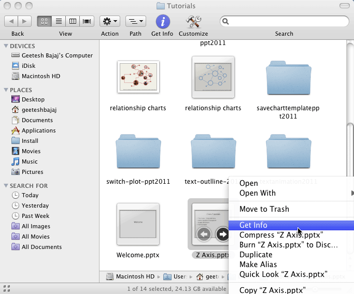
Task: Click the Quick Look next arrow on Z Axis
Action: click(x=222, y=234)
